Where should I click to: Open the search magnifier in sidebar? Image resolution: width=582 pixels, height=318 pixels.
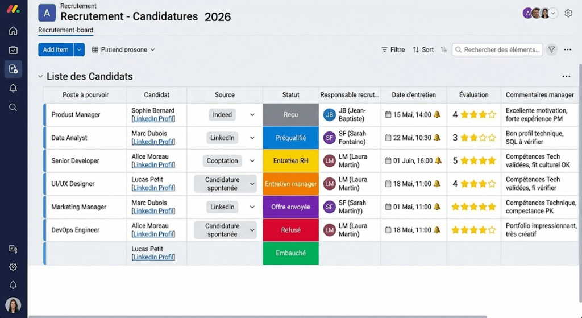click(13, 108)
